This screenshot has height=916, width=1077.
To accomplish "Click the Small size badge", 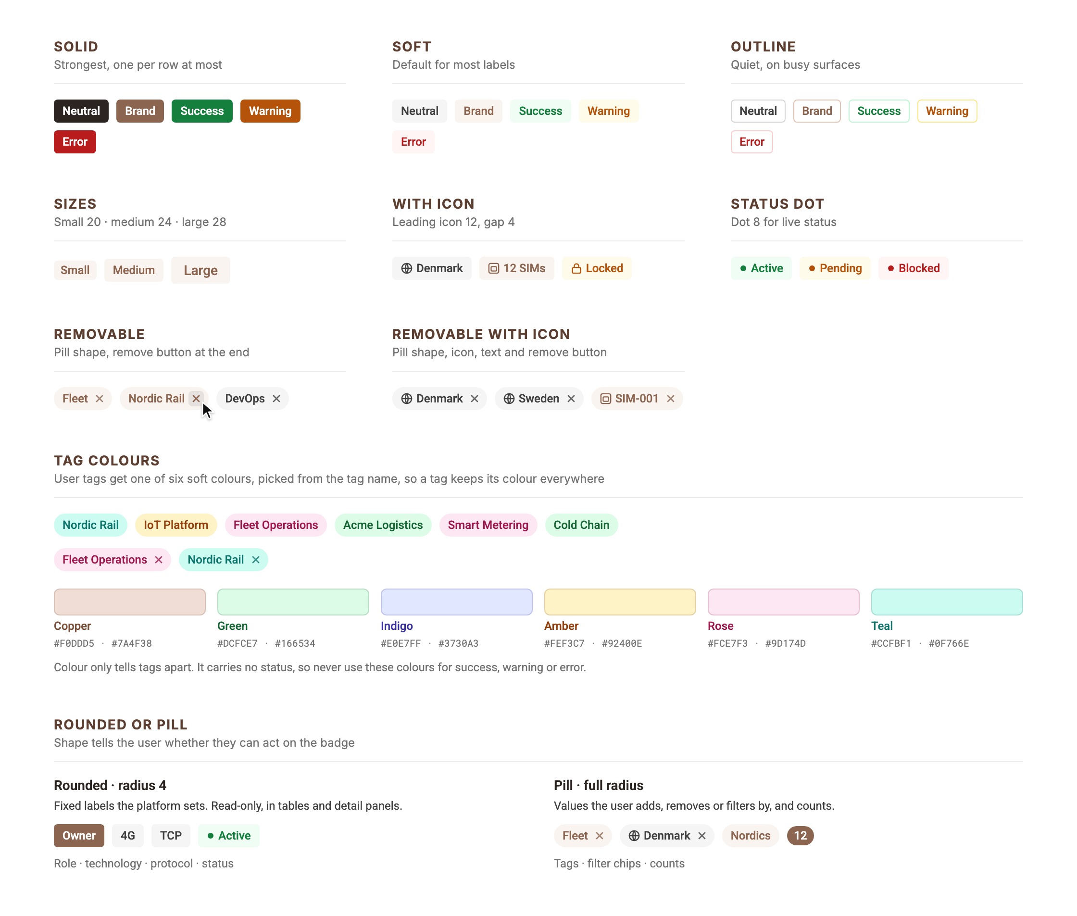I will pyautogui.click(x=75, y=270).
